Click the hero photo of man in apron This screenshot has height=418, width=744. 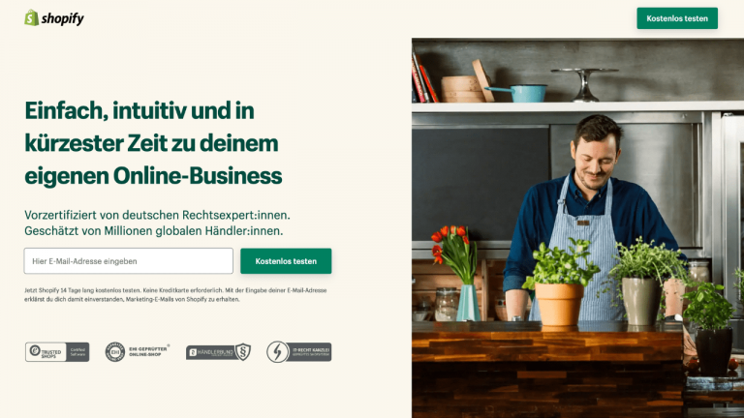tap(578, 228)
